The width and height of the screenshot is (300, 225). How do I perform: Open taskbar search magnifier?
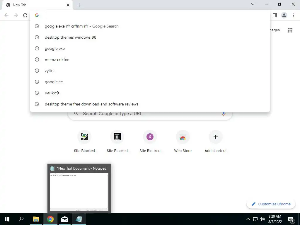[21, 219]
